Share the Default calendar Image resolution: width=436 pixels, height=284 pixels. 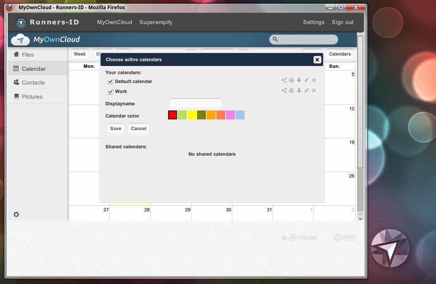point(284,80)
